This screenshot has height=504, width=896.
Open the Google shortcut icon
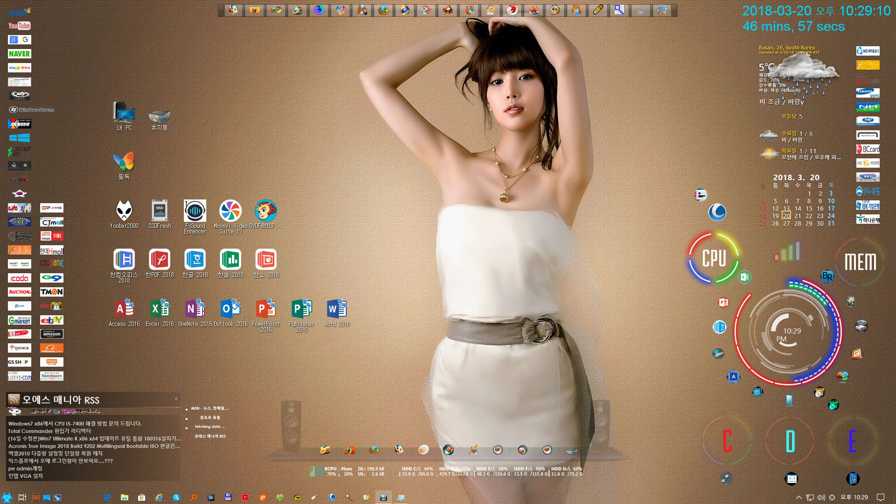(x=19, y=40)
